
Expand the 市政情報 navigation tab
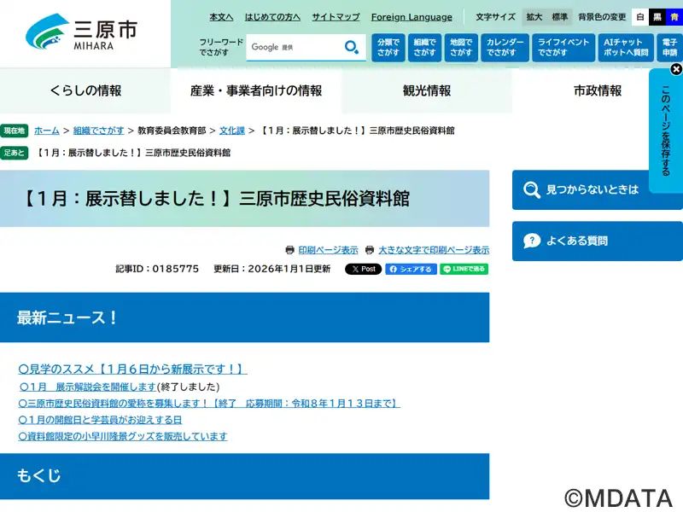[x=598, y=90]
